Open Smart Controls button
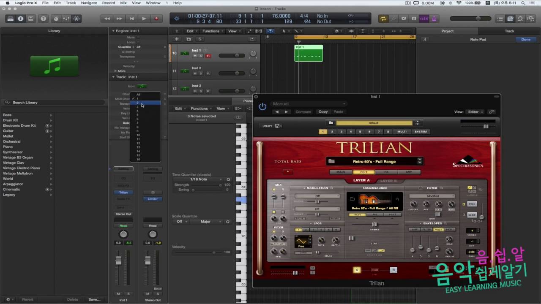 point(56,19)
